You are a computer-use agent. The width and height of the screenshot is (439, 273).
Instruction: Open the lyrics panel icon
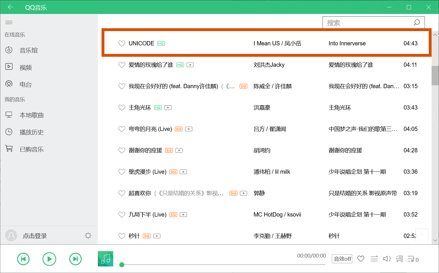(x=399, y=259)
